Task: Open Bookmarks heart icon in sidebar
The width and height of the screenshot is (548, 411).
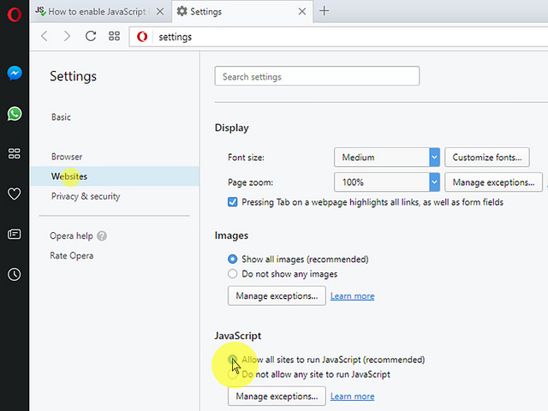Action: (x=14, y=194)
